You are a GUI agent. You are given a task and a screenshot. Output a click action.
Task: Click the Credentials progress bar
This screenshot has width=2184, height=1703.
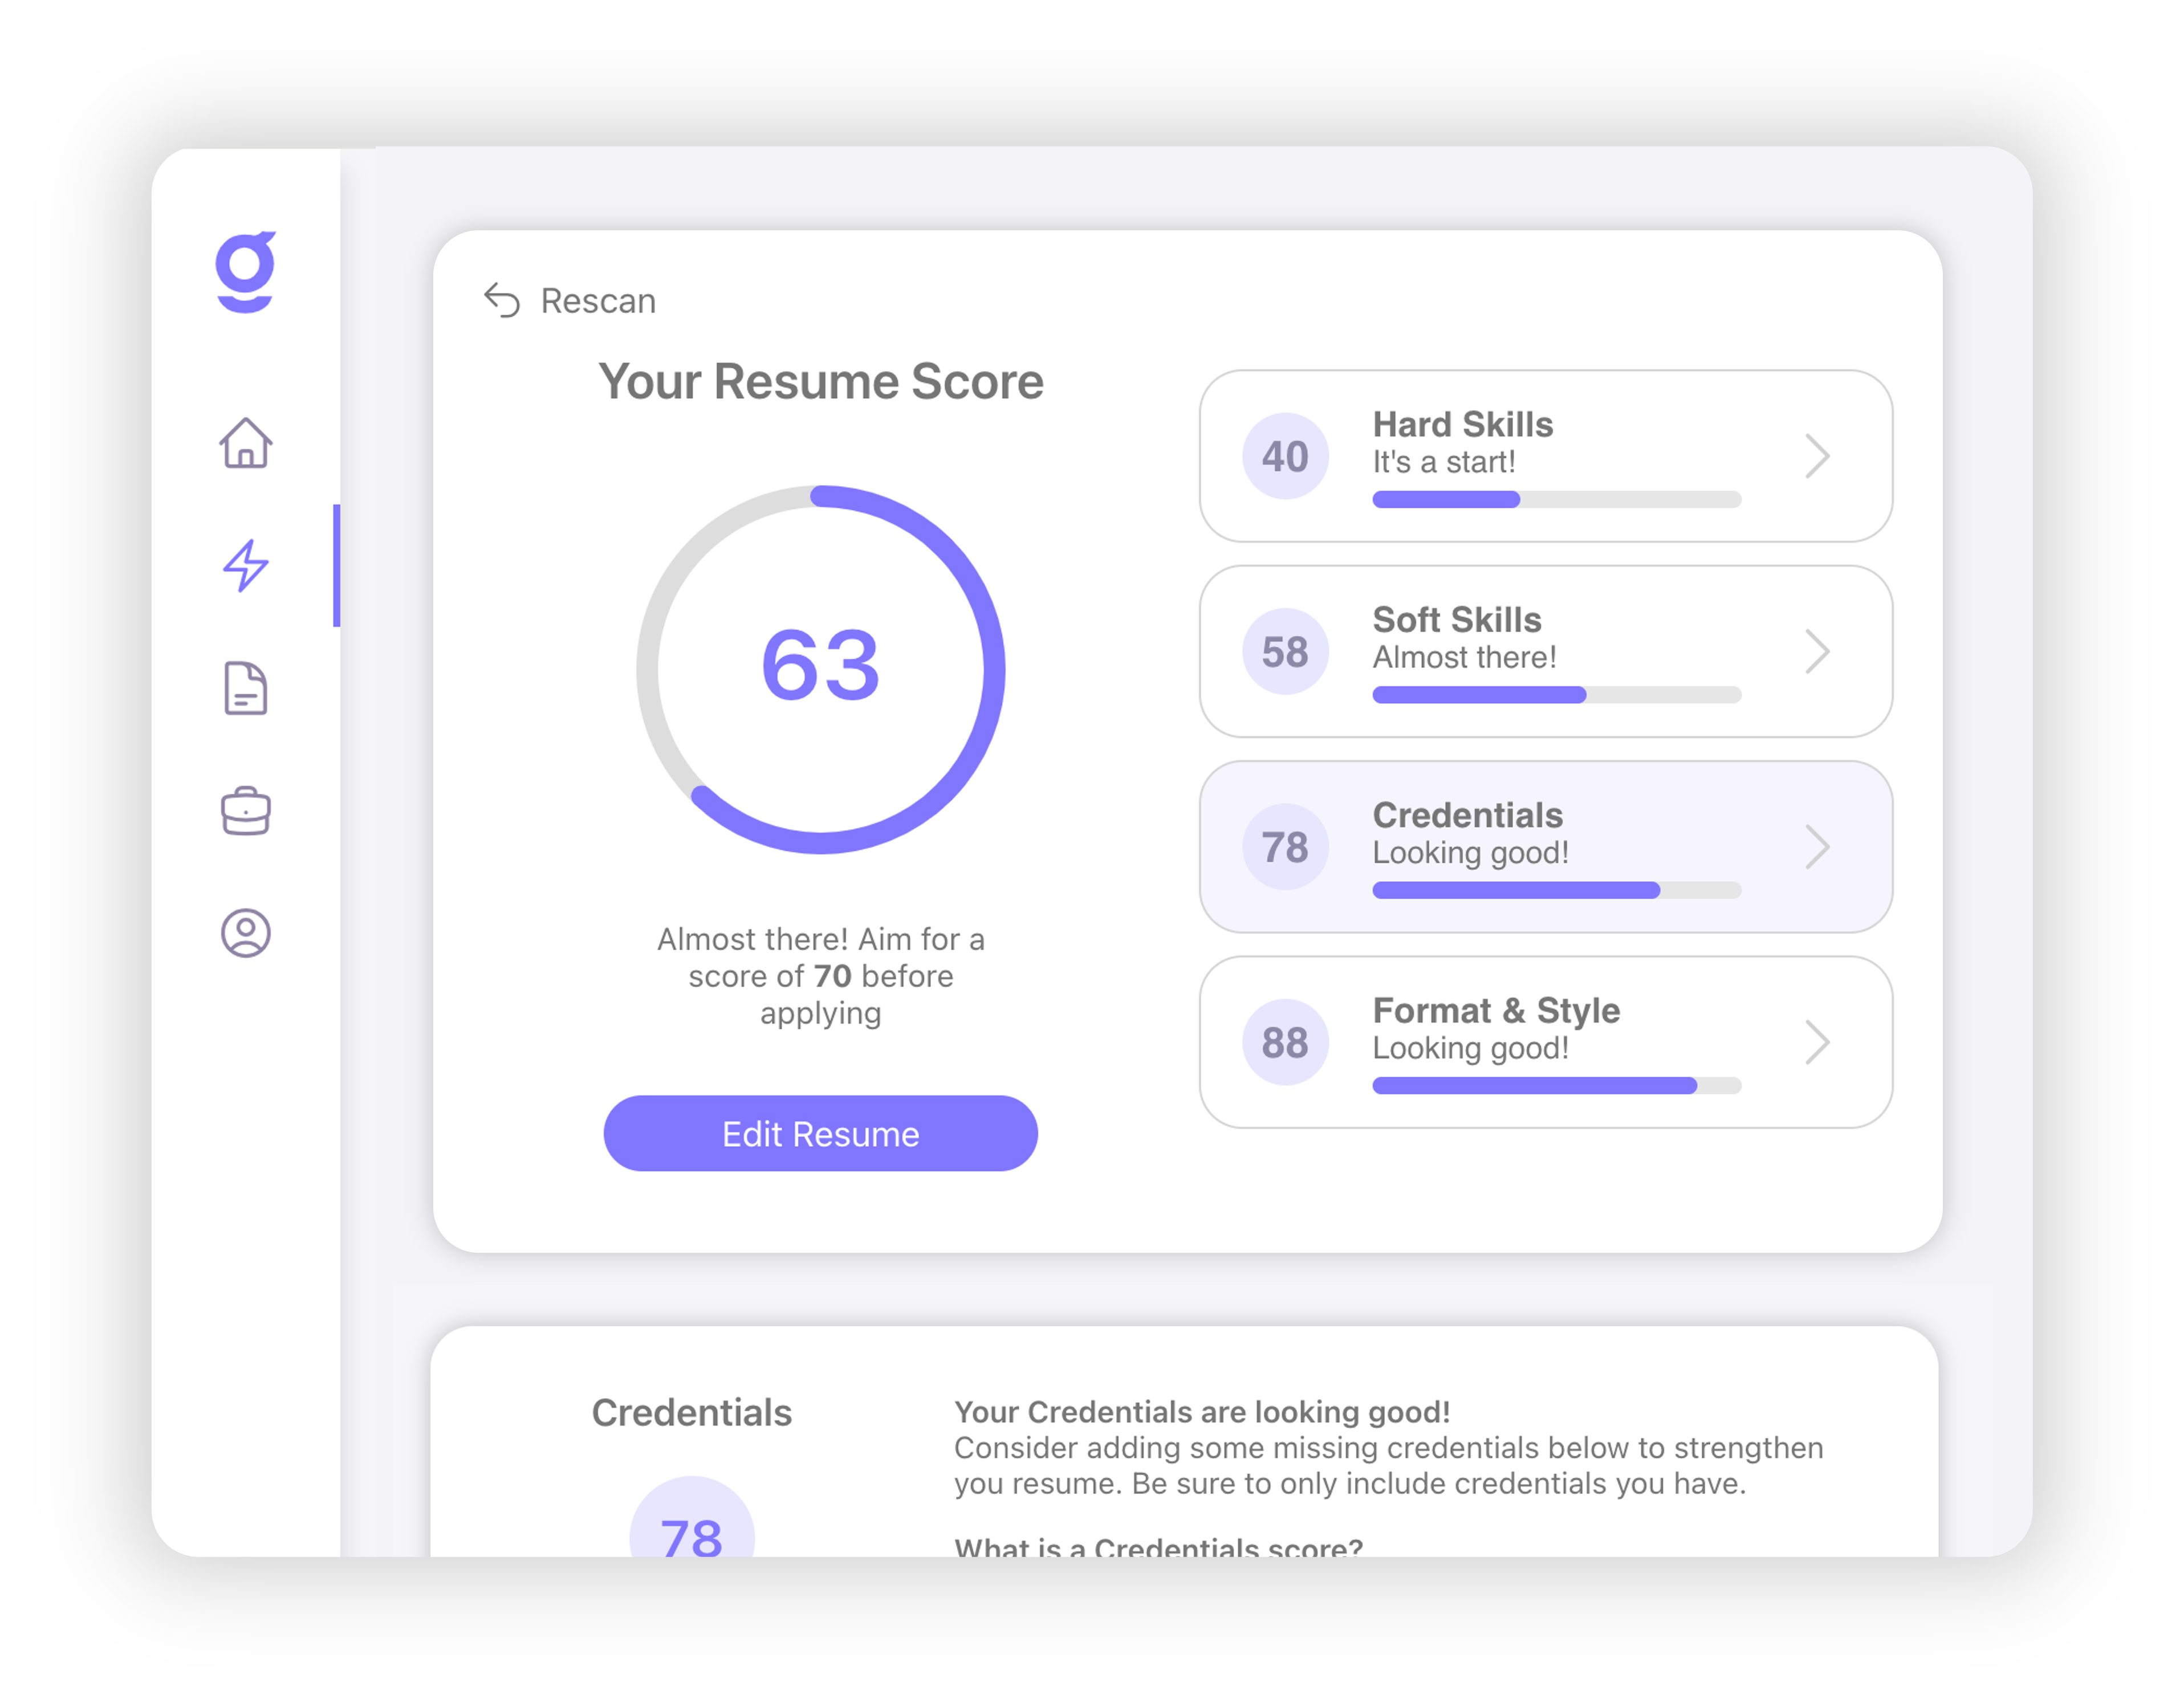(x=1555, y=889)
